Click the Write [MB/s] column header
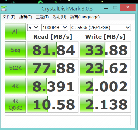Image resolution: width=138 pixels, height=130 pixels. pos(105,37)
